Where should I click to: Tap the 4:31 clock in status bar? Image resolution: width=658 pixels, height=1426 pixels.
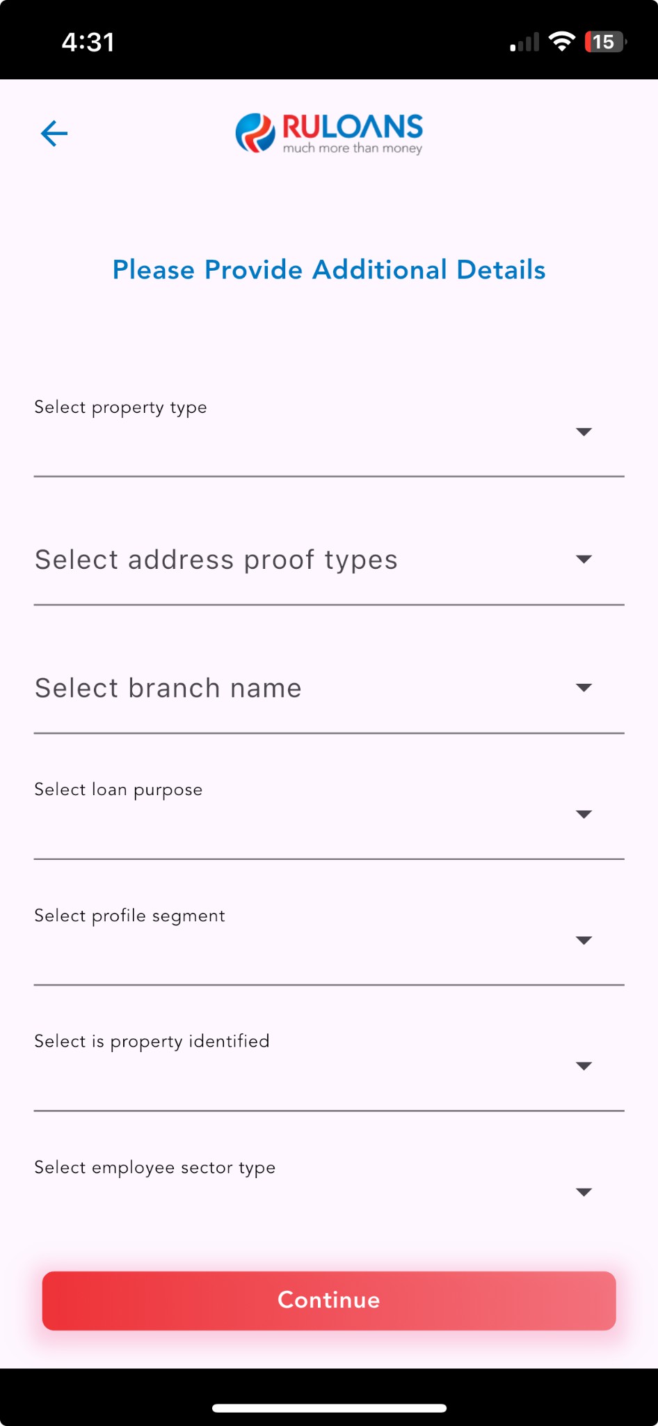[88, 42]
